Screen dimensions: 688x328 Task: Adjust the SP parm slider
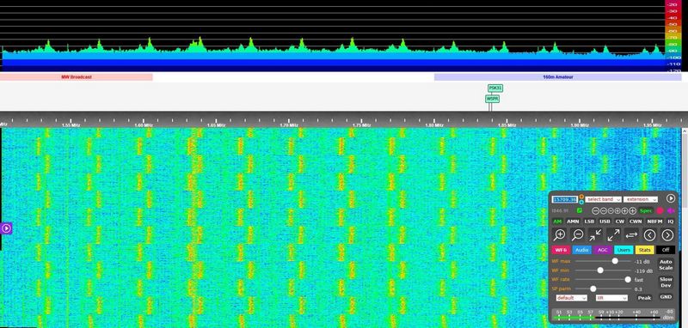604,289
